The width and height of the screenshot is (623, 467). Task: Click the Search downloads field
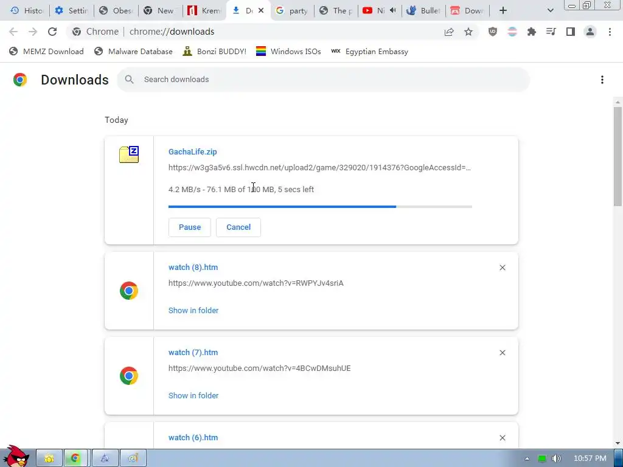click(x=324, y=80)
